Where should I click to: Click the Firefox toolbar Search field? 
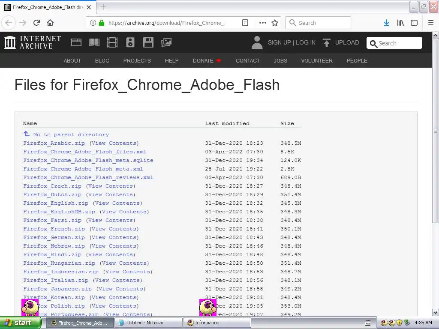click(x=318, y=23)
